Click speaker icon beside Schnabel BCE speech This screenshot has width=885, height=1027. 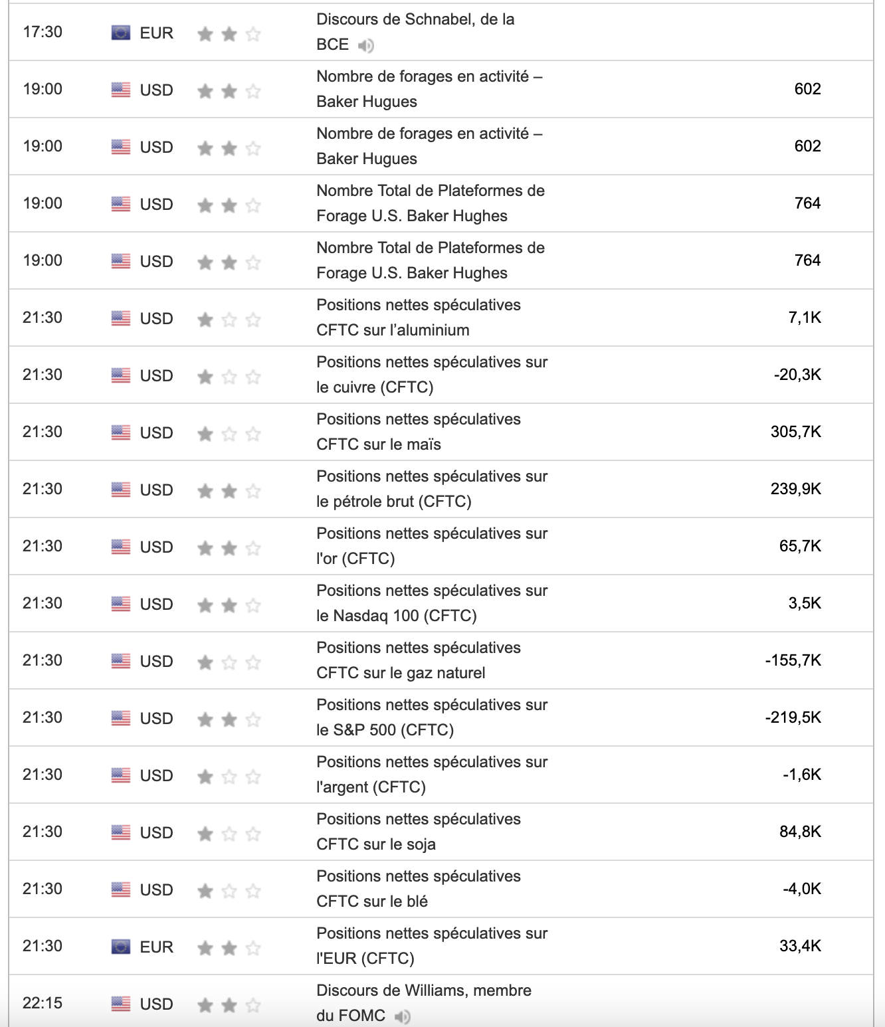[365, 45]
